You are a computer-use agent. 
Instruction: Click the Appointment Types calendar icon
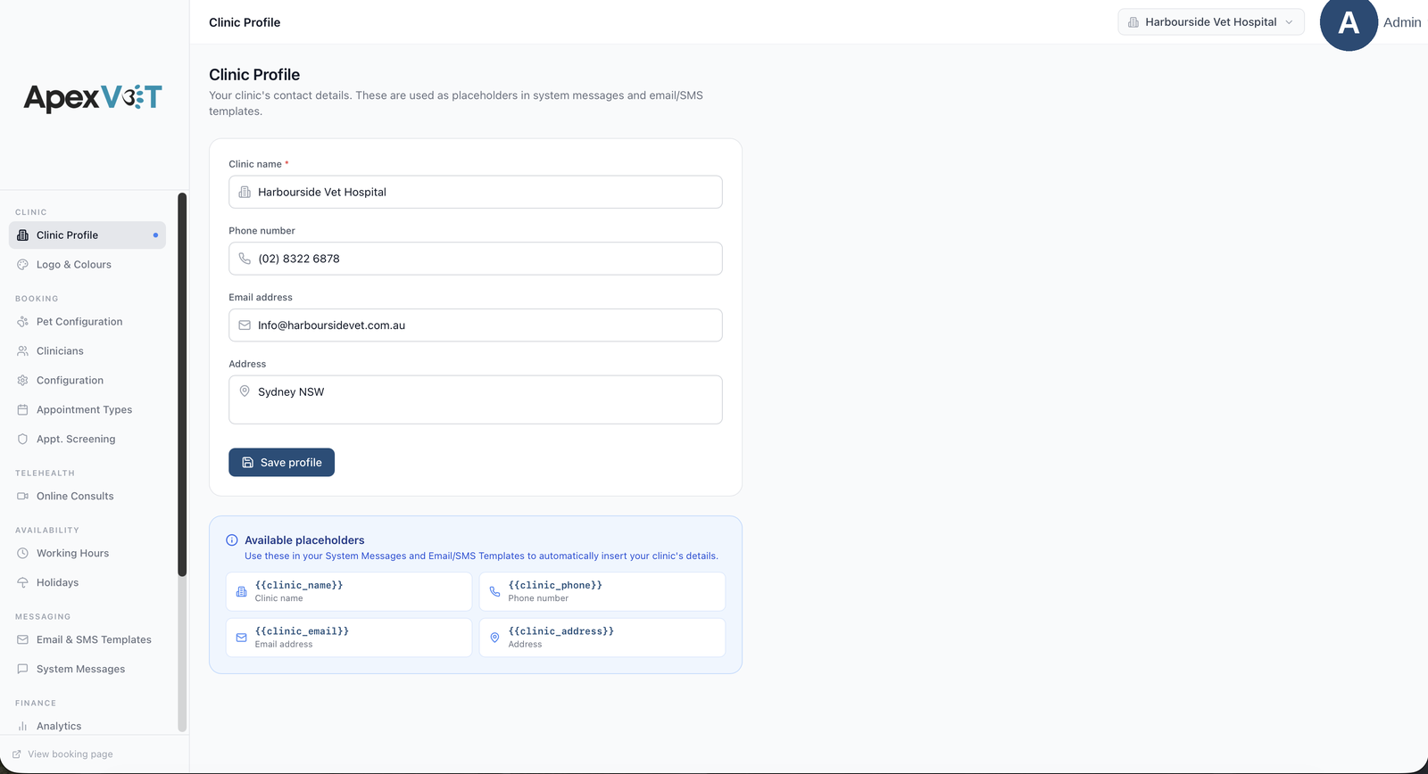pos(23,410)
